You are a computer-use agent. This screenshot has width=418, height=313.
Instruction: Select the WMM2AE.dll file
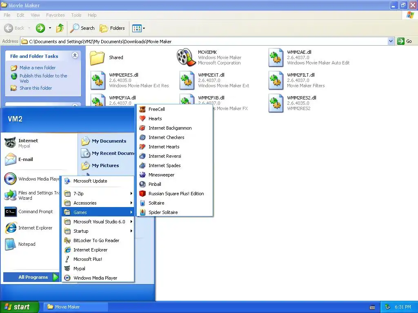(309, 57)
